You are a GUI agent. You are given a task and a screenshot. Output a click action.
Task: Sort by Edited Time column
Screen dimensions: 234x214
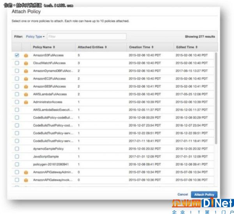click(x=187, y=47)
